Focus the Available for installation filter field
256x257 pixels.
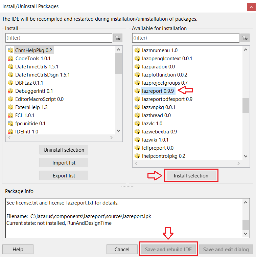coord(186,38)
